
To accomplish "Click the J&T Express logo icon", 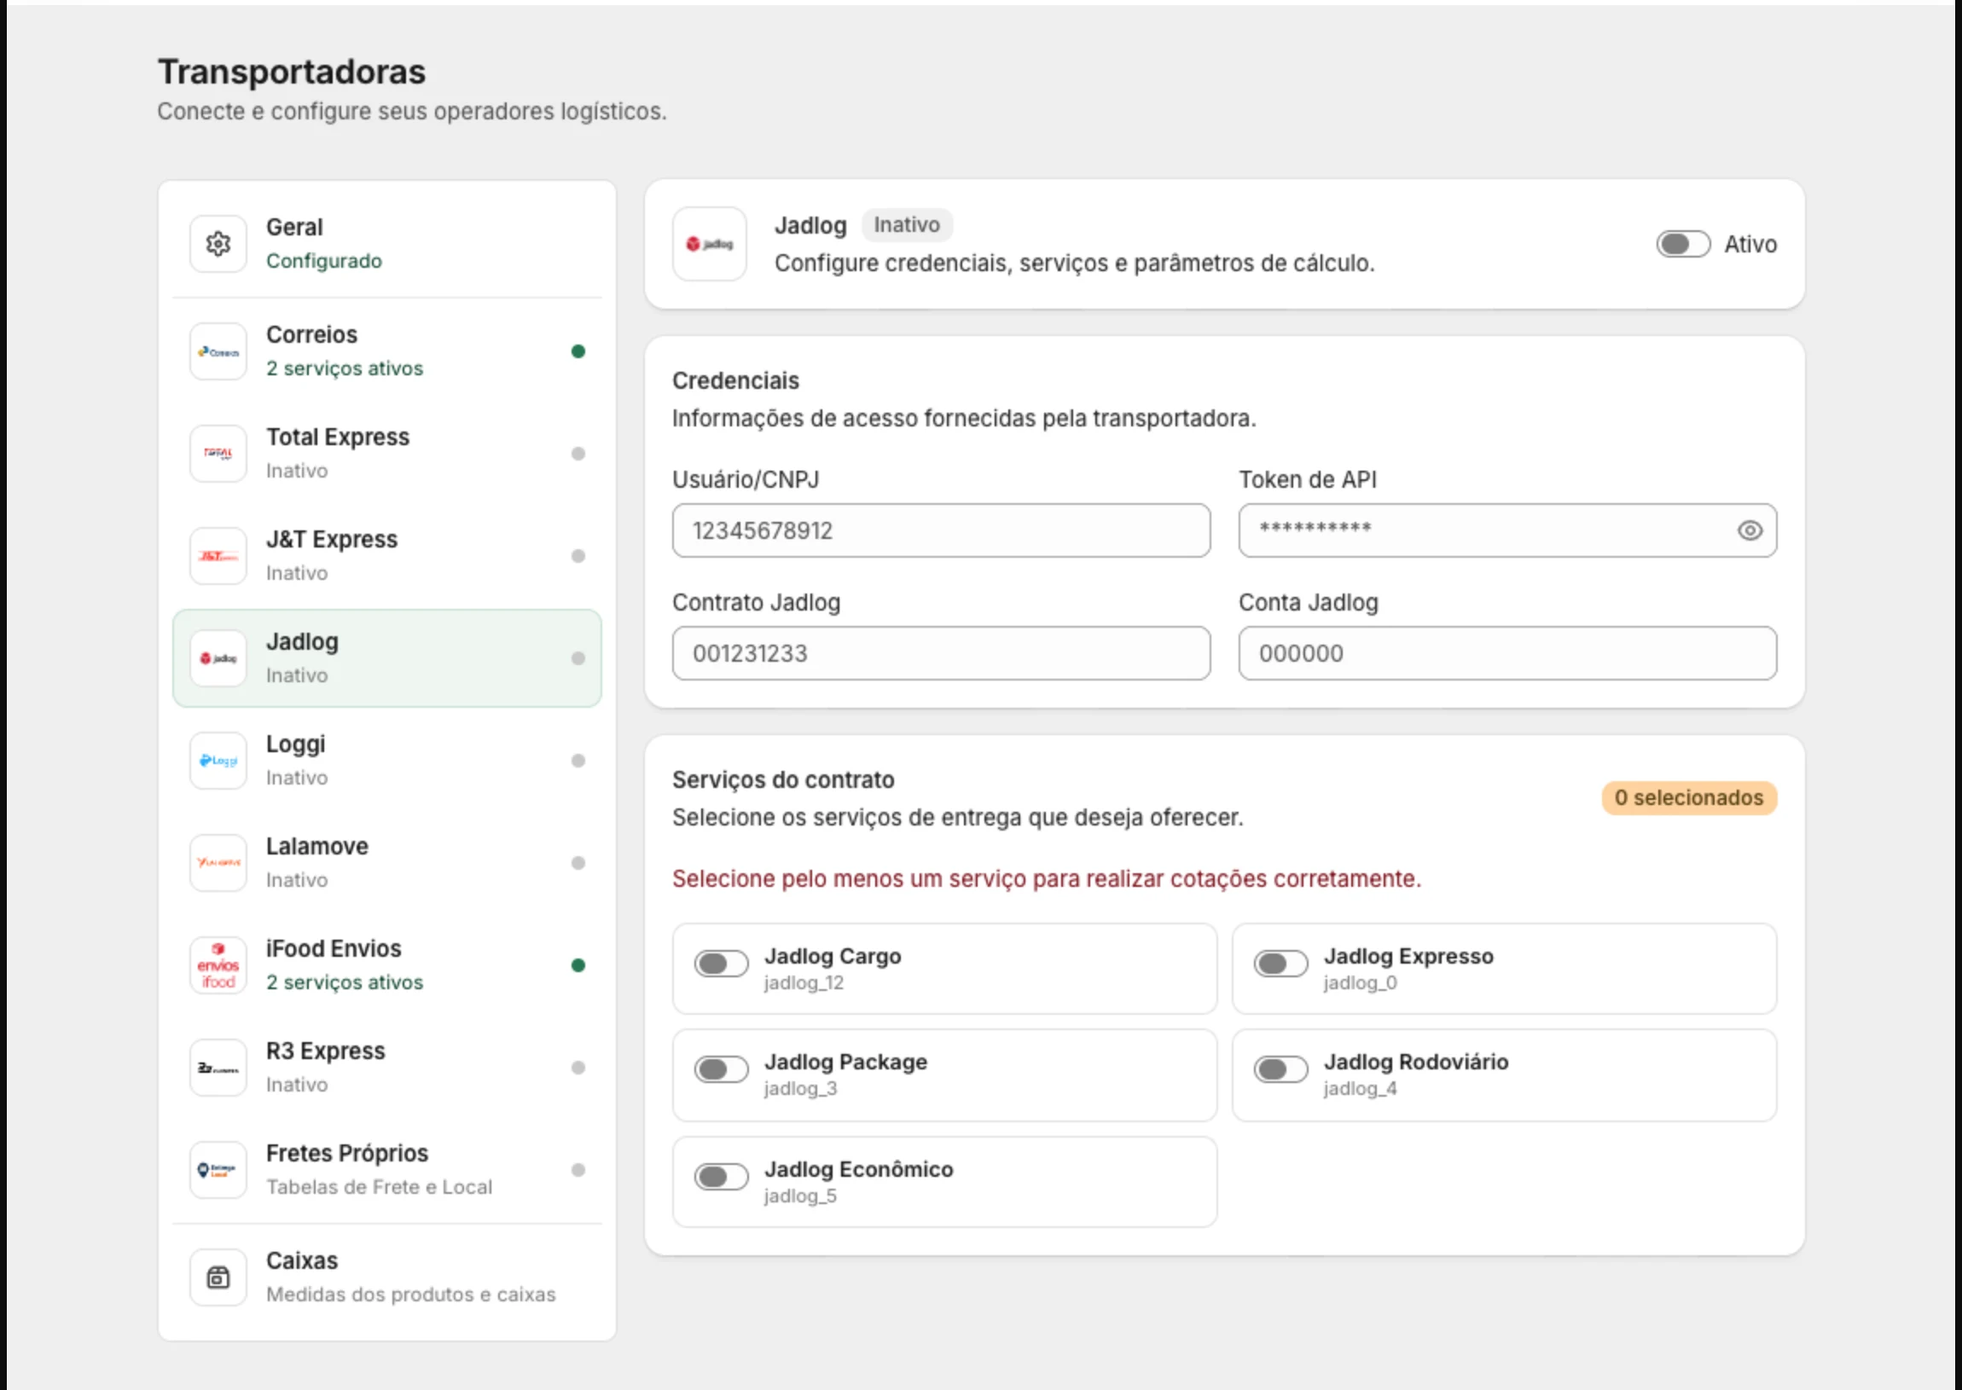I will (x=218, y=556).
